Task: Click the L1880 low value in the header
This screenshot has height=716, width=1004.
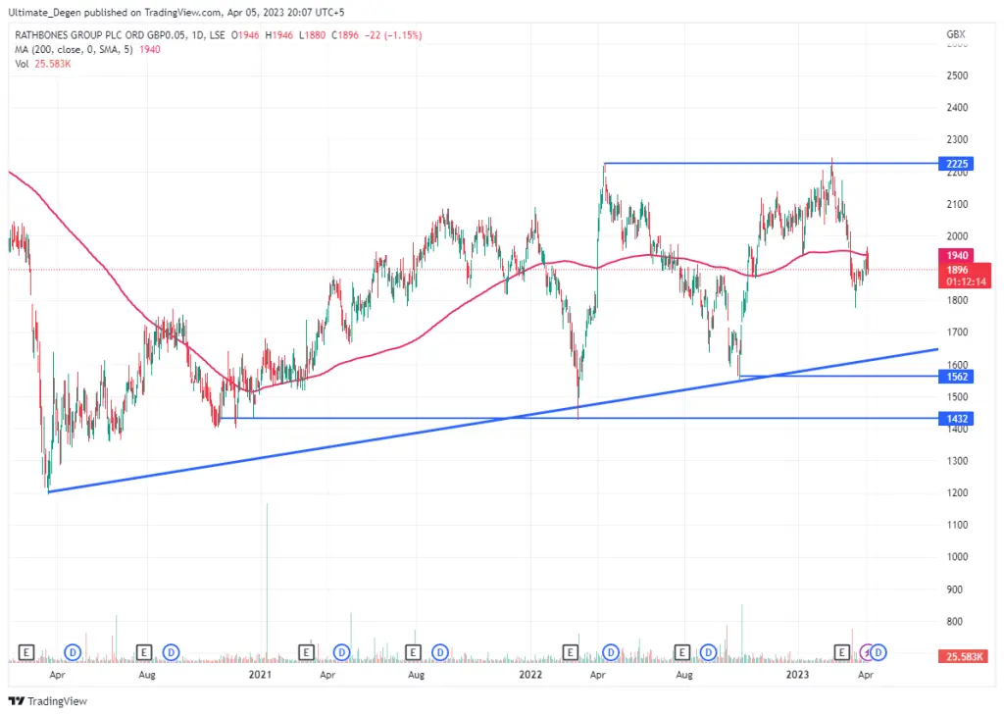Action: (x=313, y=35)
